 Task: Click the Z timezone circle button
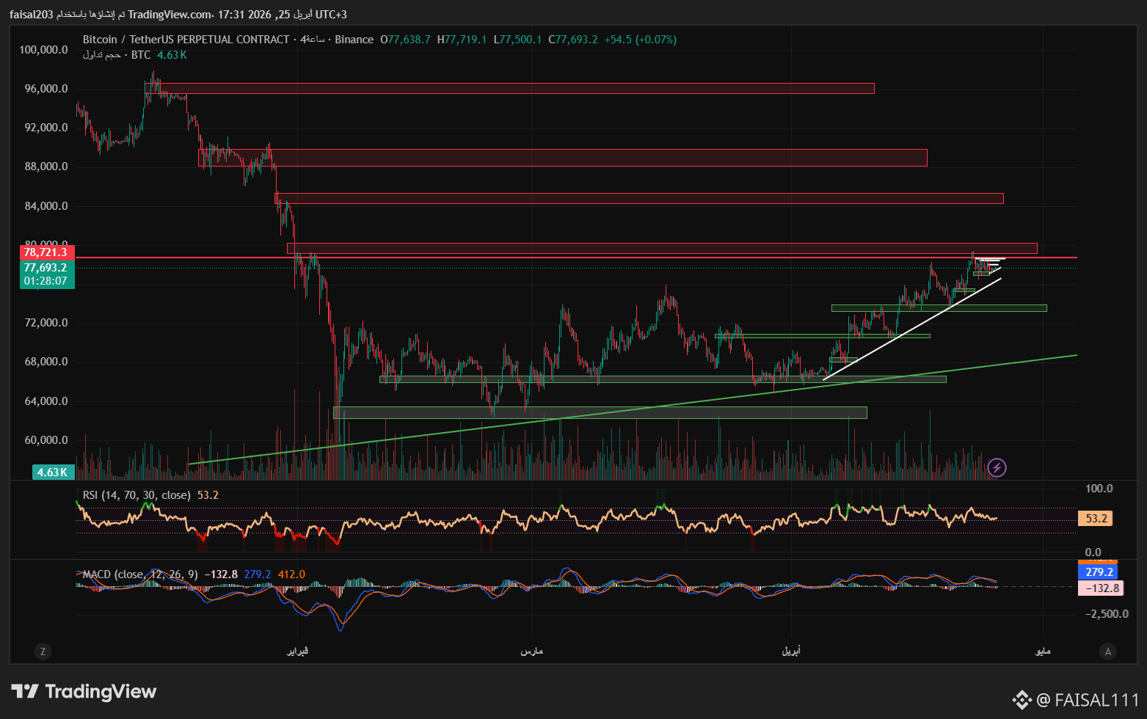(x=43, y=652)
